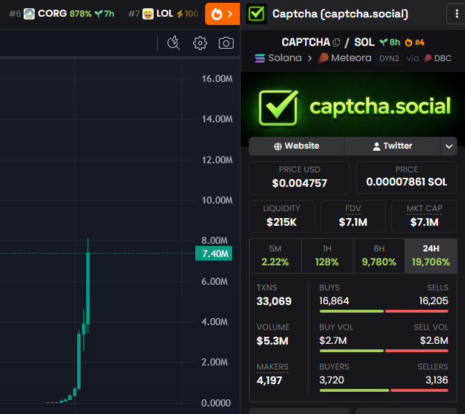Click the Solana chain logo

click(260, 58)
